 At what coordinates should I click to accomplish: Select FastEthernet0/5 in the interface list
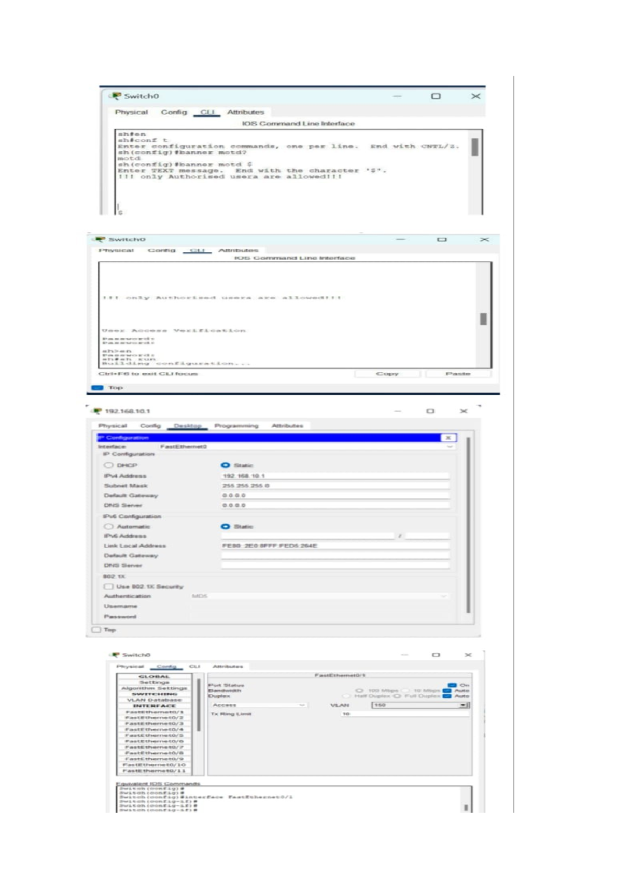(154, 735)
